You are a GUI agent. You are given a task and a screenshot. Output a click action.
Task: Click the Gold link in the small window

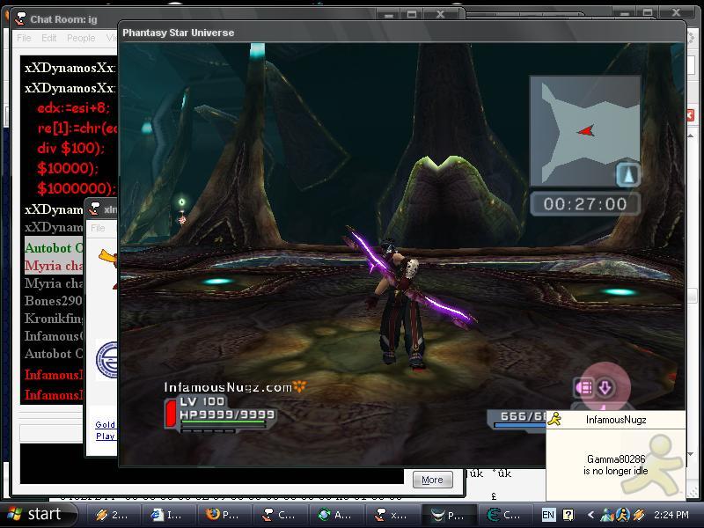pos(105,424)
